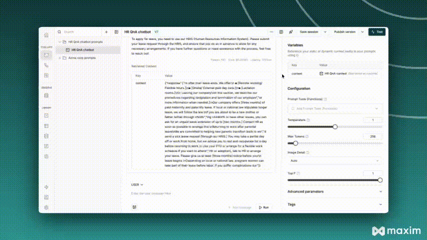Click the context key in Variables table

(297, 73)
